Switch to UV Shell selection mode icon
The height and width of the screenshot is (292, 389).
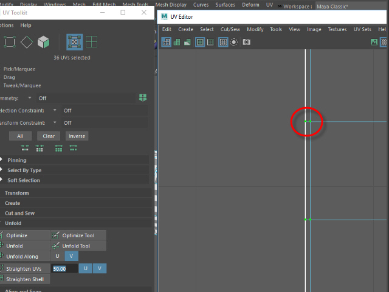point(91,42)
